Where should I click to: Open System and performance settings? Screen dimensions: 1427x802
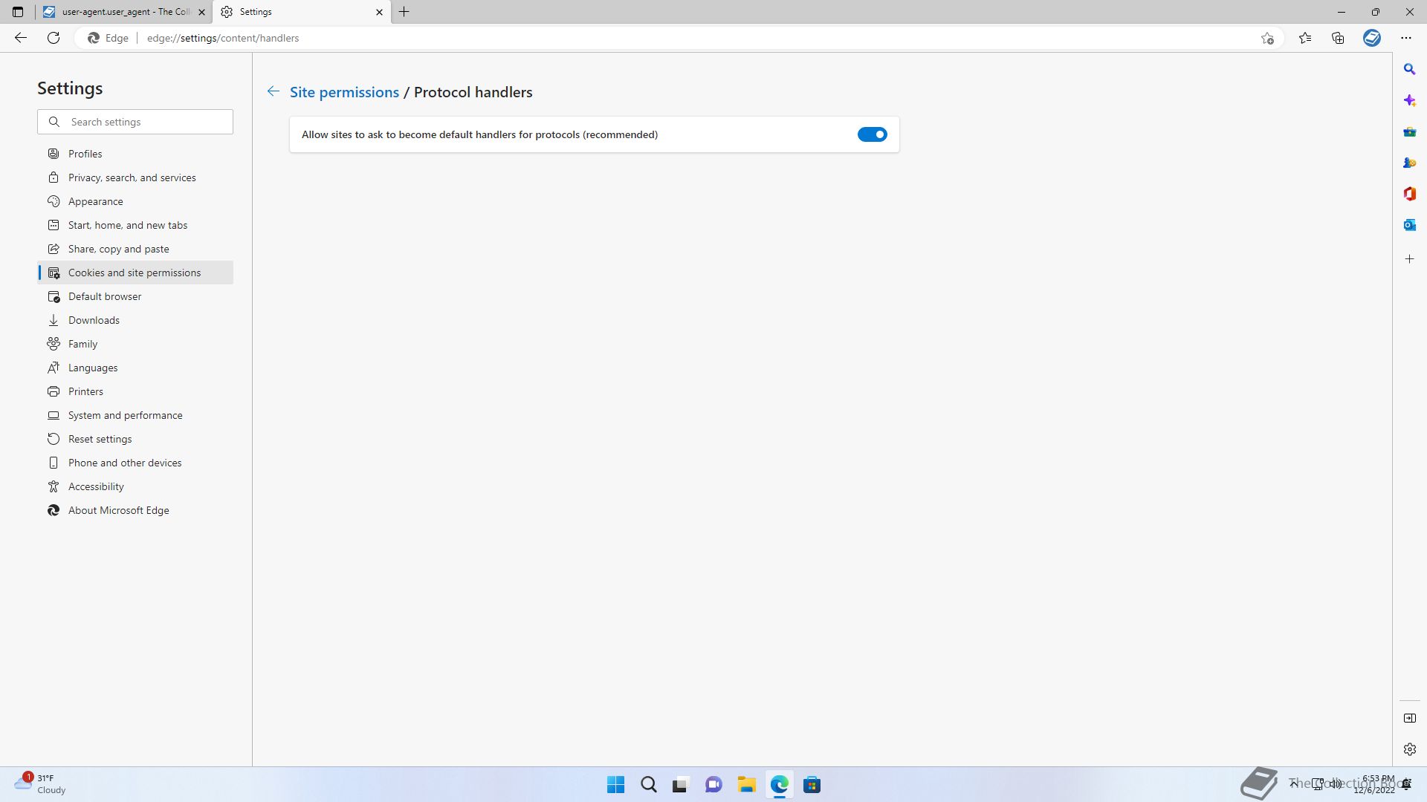(x=125, y=415)
